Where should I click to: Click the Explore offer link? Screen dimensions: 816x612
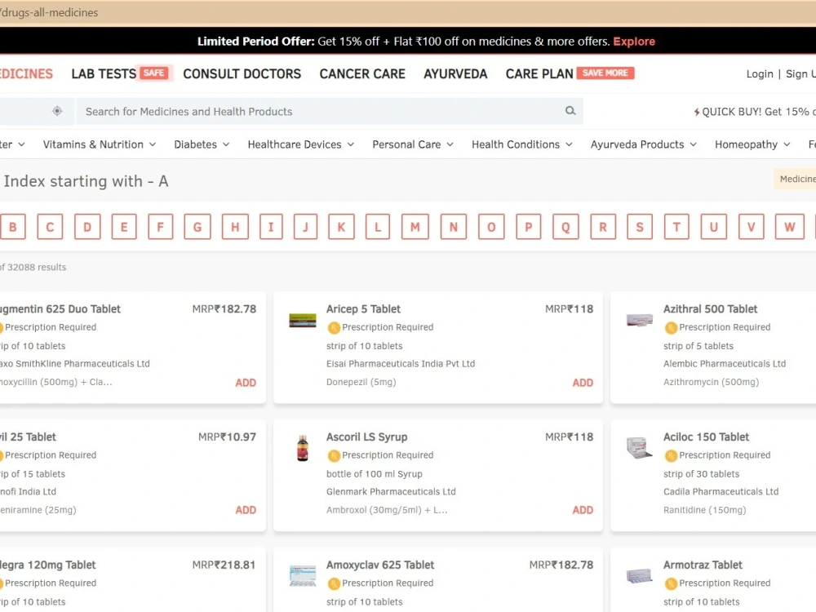(634, 42)
